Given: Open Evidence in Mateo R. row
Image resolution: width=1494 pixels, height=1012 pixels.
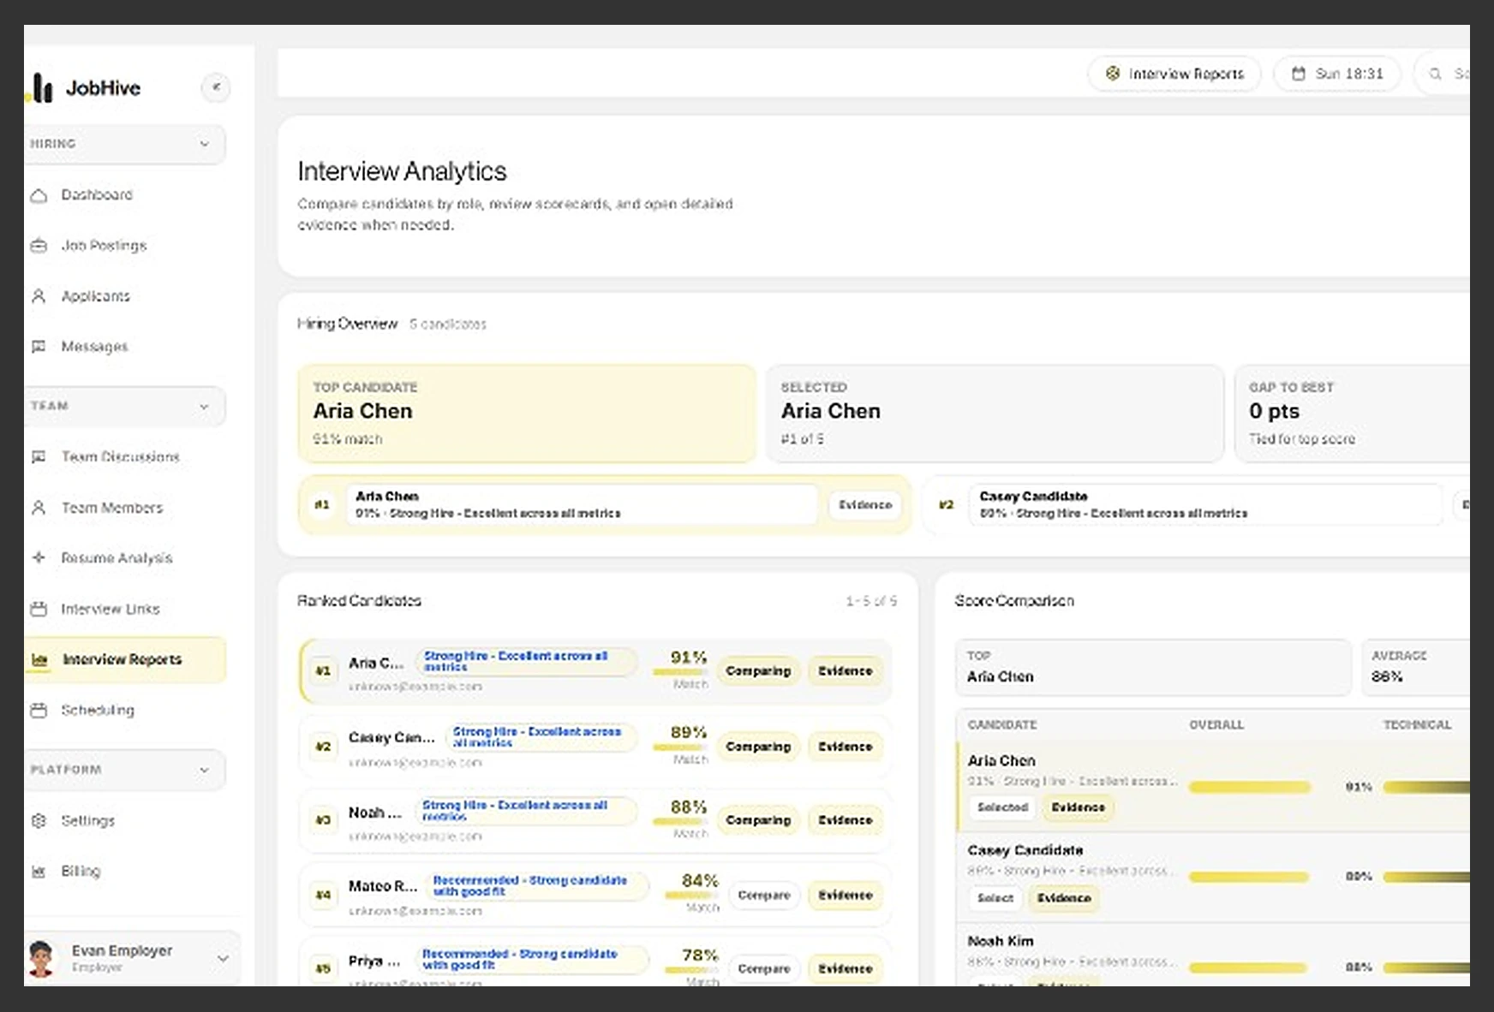Looking at the screenshot, I should pyautogui.click(x=846, y=896).
